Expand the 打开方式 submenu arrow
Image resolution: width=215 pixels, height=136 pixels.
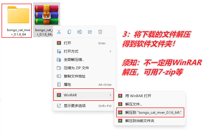110,51
